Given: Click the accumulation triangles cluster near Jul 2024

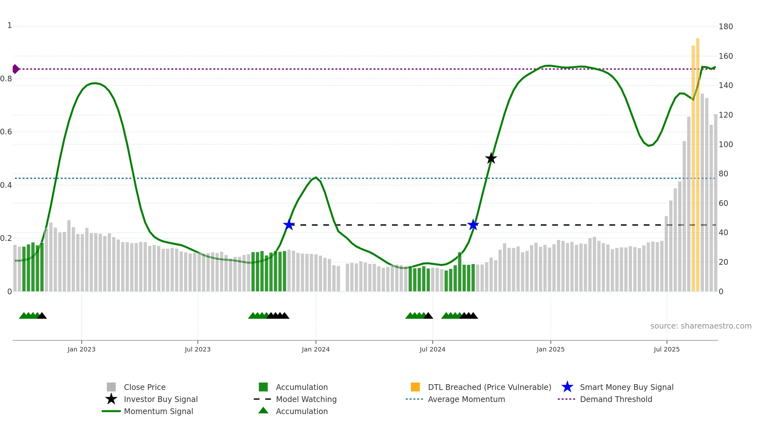Looking at the screenshot, I should (419, 316).
